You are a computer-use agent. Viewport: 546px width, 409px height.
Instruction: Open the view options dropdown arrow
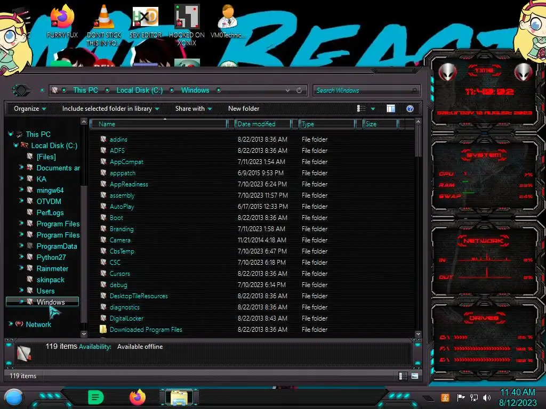(x=373, y=109)
